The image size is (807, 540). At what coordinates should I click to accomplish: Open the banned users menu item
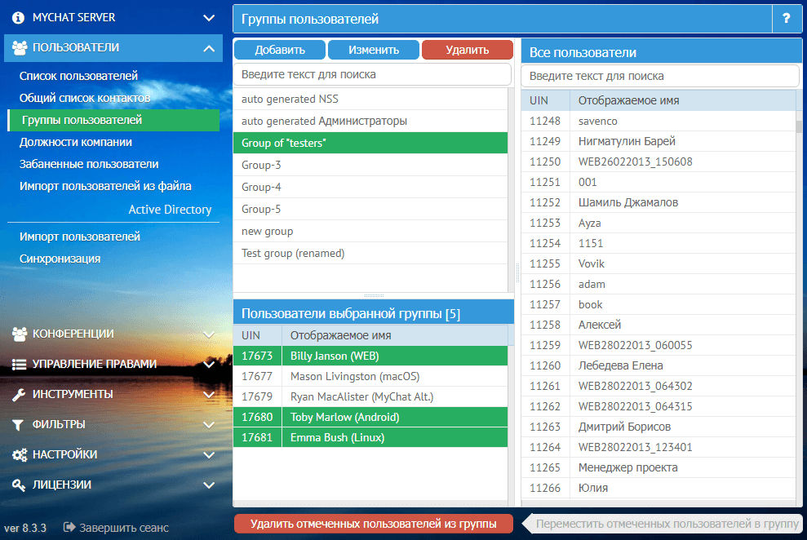coord(89,164)
